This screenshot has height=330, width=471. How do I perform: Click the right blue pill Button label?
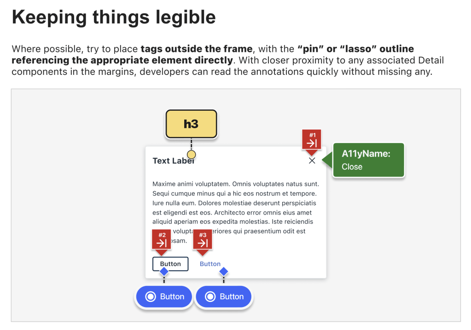click(232, 297)
